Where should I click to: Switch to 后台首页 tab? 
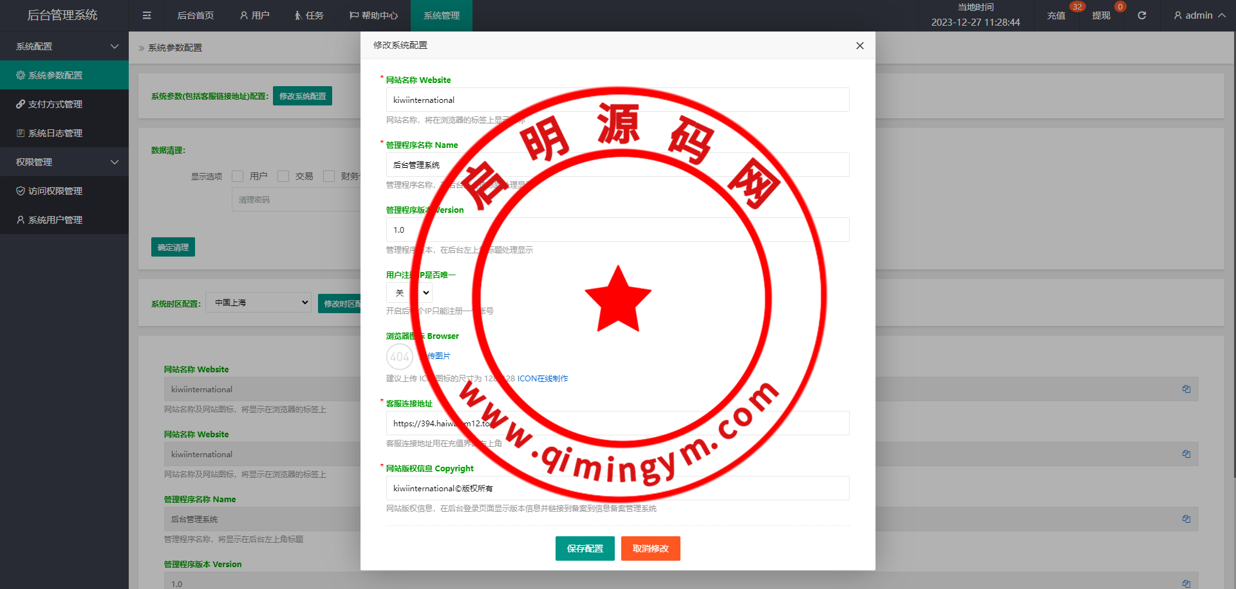pos(195,15)
